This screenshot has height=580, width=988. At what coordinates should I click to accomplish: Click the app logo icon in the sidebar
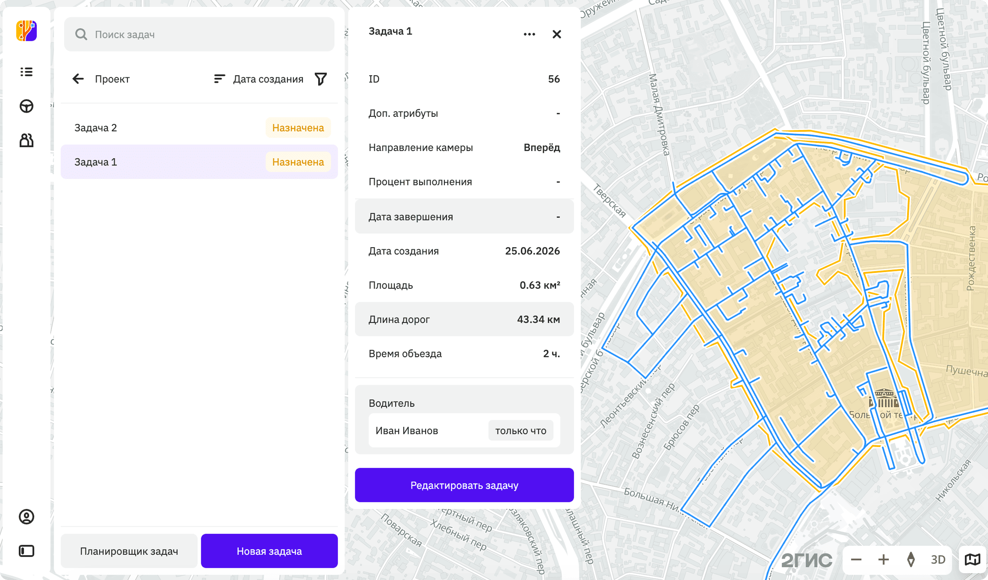[x=27, y=31]
